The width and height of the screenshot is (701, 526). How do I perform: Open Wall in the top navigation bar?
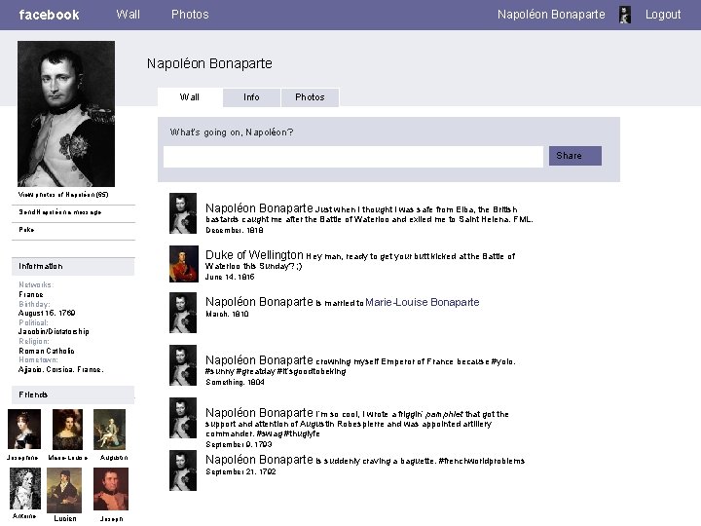[x=128, y=15]
